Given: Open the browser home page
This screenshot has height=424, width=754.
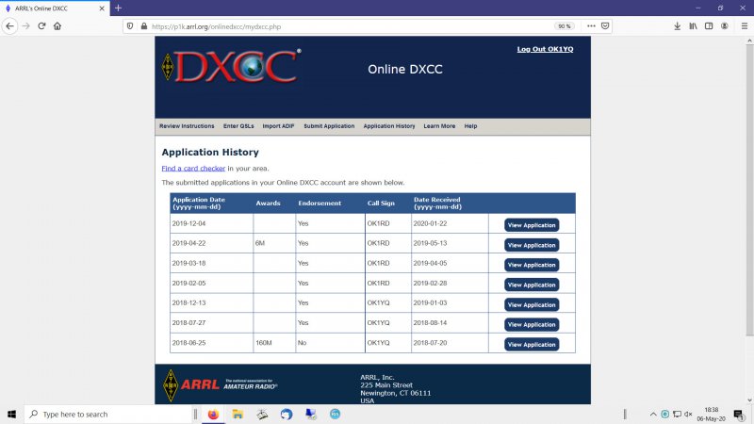Looking at the screenshot, I should point(57,26).
